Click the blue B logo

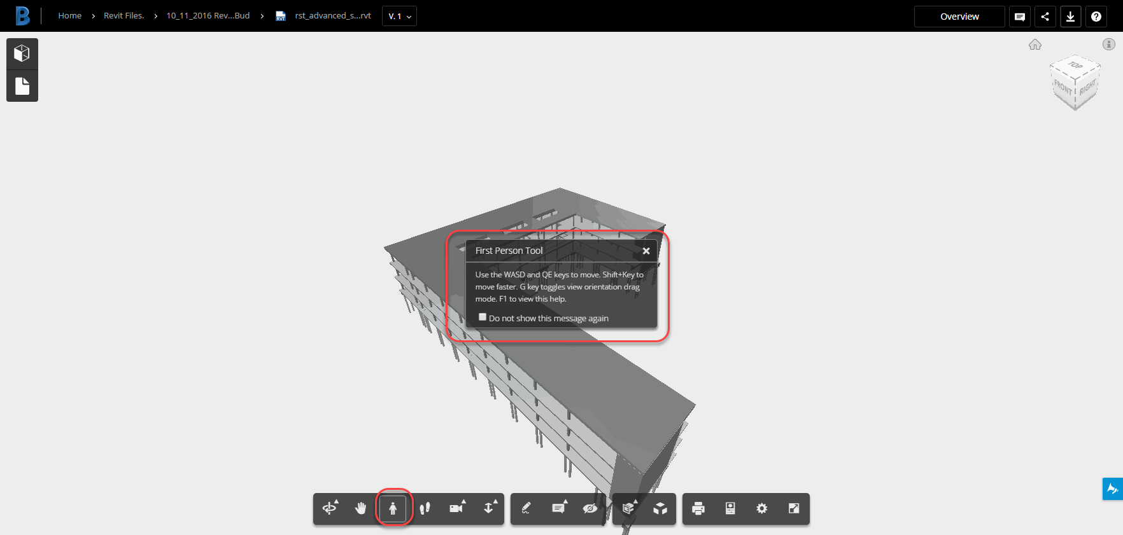pyautogui.click(x=23, y=16)
